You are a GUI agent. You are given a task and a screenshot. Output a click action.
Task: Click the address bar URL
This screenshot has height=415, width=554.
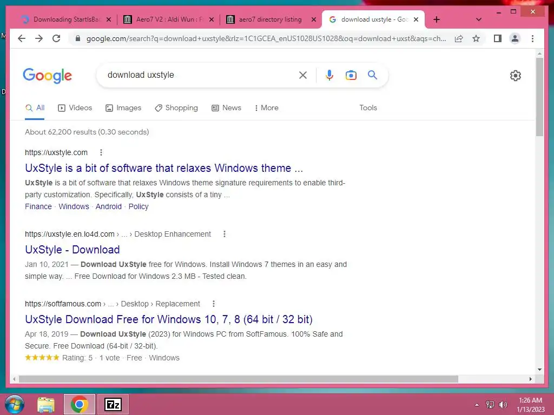click(x=266, y=38)
